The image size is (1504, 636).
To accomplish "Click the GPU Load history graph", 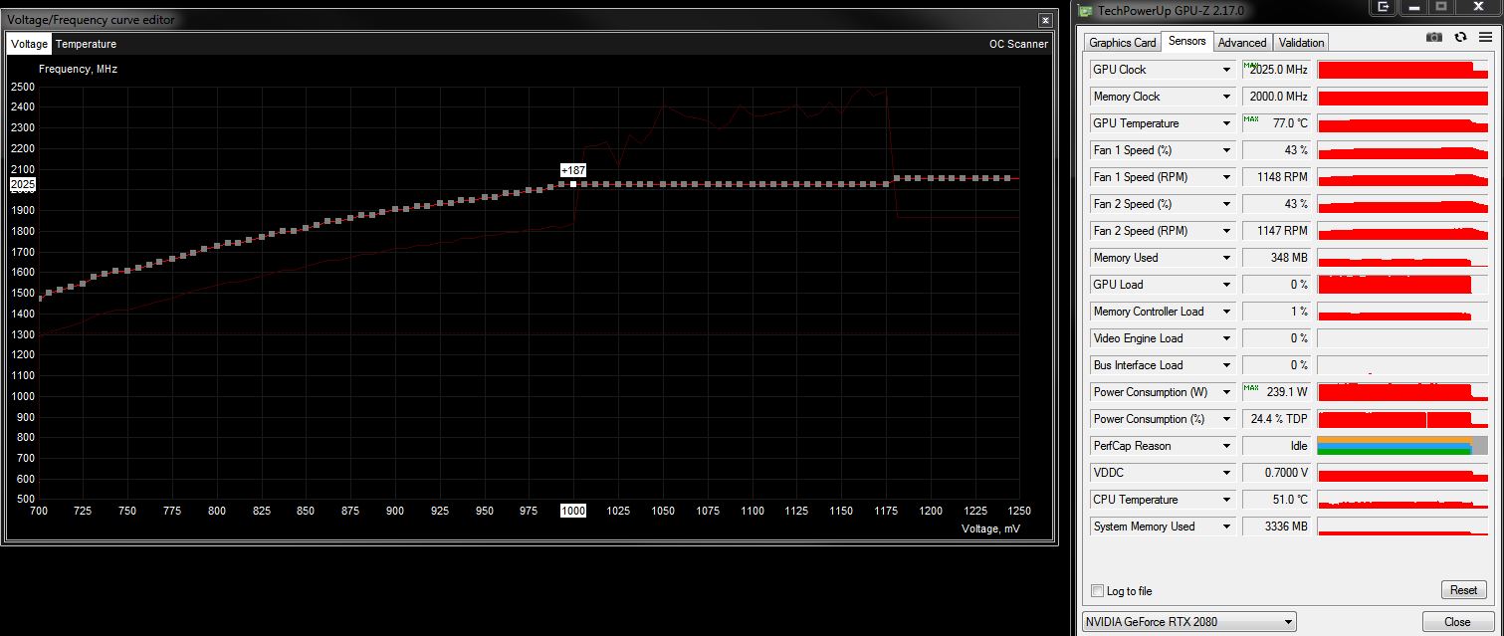I will [1402, 285].
